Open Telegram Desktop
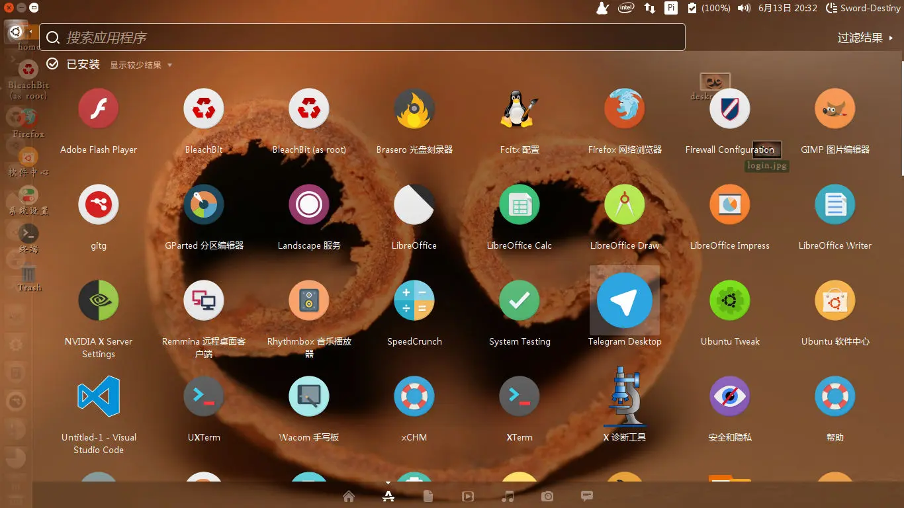Viewport: 904px width, 508px height. (624, 300)
